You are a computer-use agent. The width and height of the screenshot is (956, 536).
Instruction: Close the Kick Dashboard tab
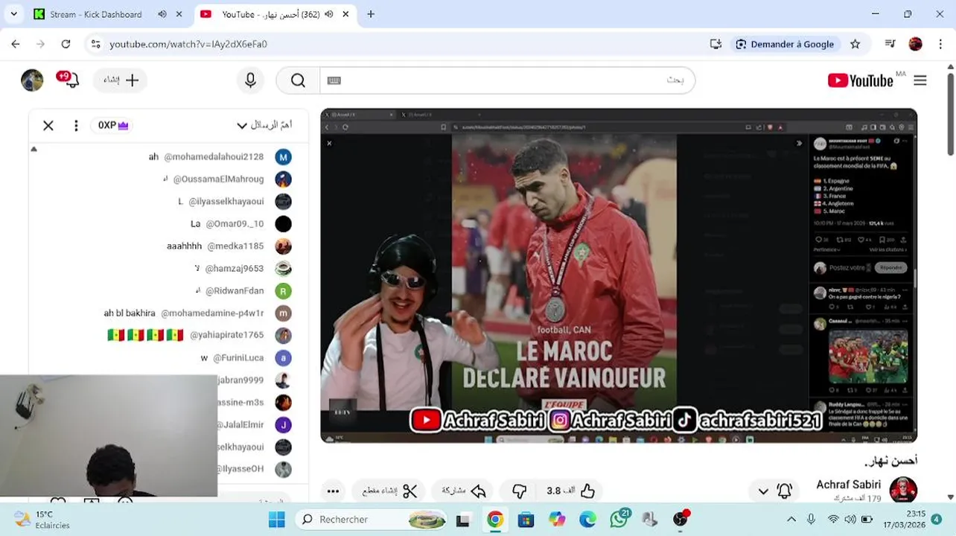[x=179, y=14]
